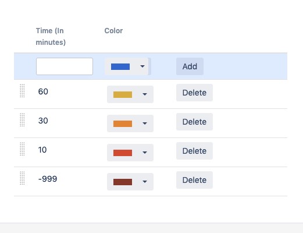Click the time value -999

pos(48,179)
